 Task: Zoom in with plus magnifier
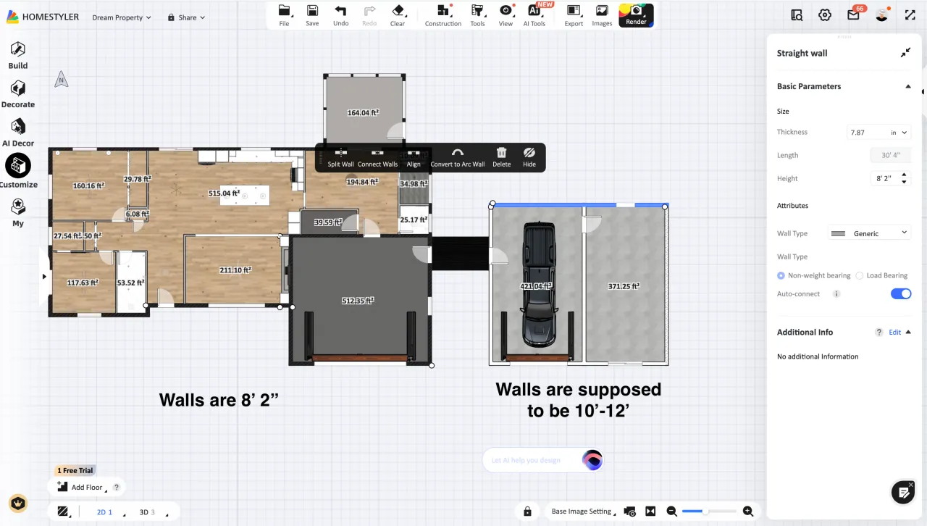[748, 512]
